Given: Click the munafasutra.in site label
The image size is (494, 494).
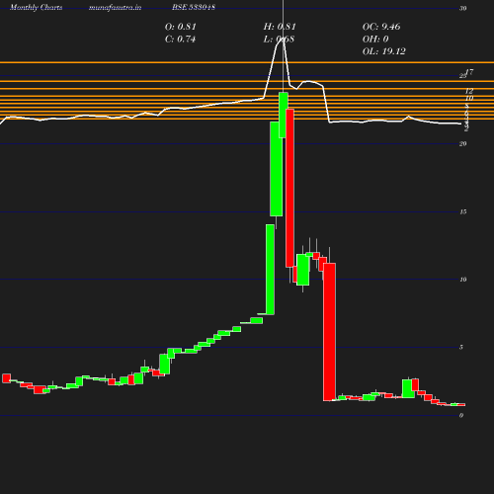Looking at the screenshot, I should pos(115,8).
